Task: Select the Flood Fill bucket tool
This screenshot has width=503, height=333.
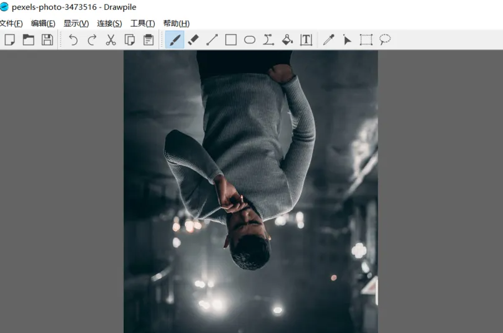Action: pyautogui.click(x=287, y=40)
